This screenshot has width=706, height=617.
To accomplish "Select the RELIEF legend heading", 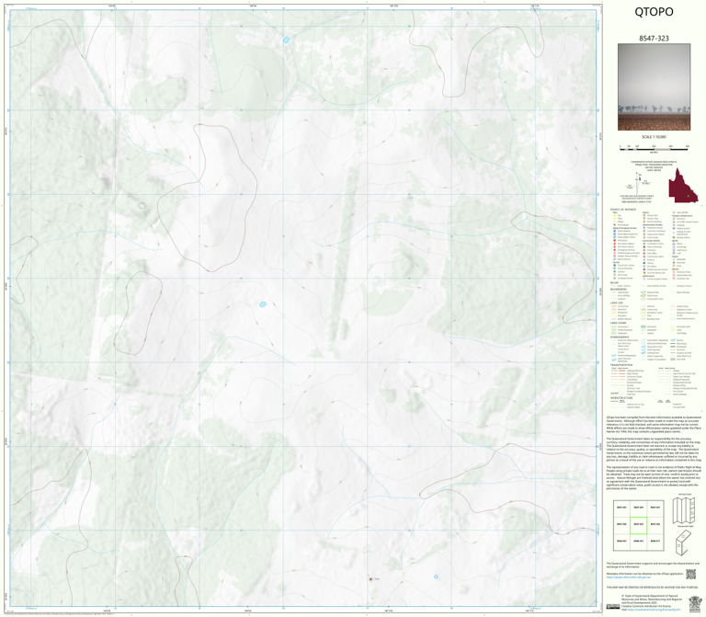I will point(614,283).
